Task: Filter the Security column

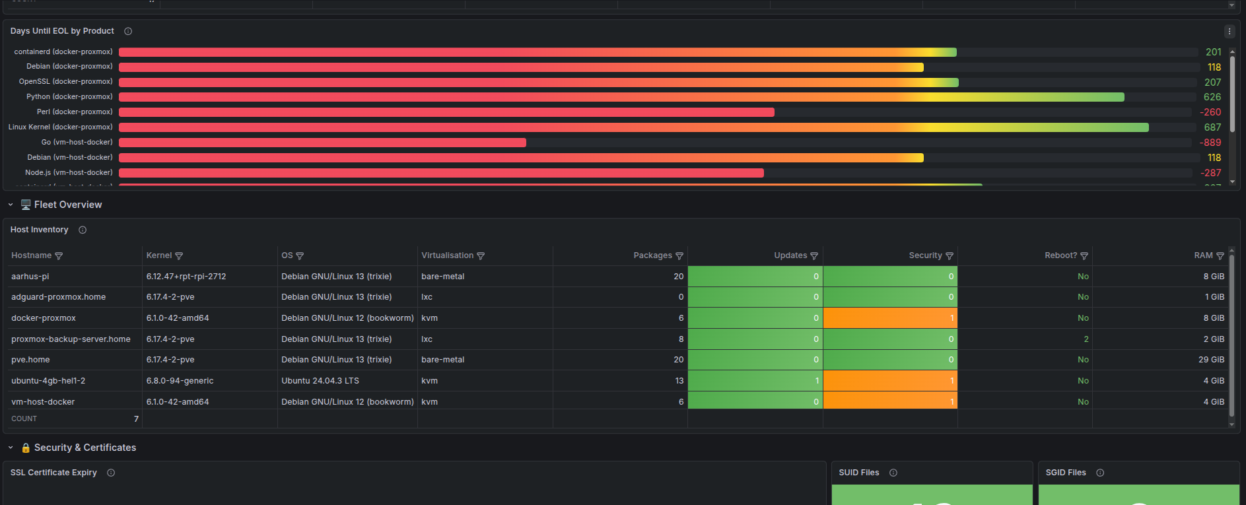Action: [950, 256]
